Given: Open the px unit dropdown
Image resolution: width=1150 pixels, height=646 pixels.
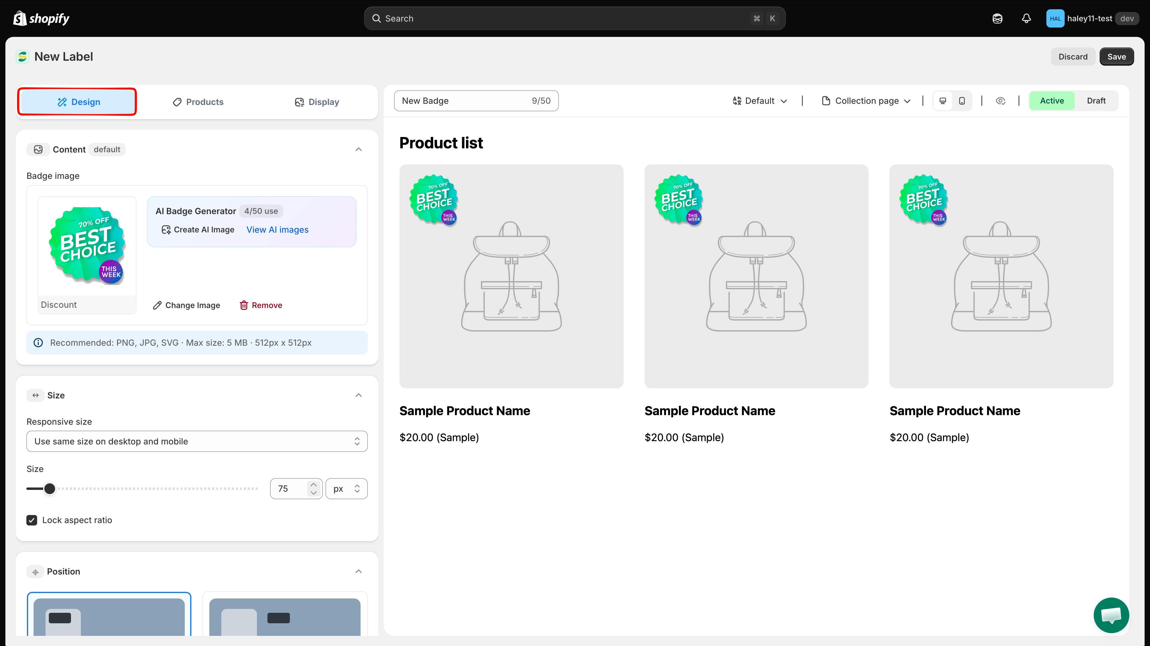Looking at the screenshot, I should click(346, 489).
